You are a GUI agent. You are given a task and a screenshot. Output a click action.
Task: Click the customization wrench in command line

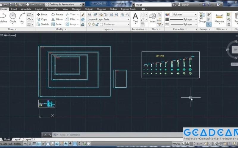(x=50, y=135)
